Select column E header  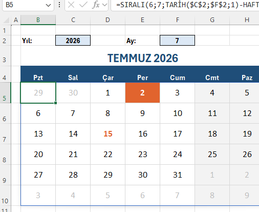point(142,20)
